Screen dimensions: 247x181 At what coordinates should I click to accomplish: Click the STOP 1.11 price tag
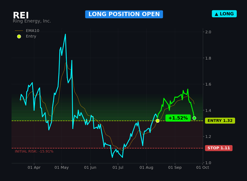(x=219, y=148)
